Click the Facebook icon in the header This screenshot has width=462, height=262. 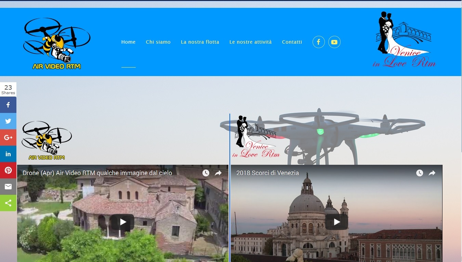pyautogui.click(x=318, y=42)
